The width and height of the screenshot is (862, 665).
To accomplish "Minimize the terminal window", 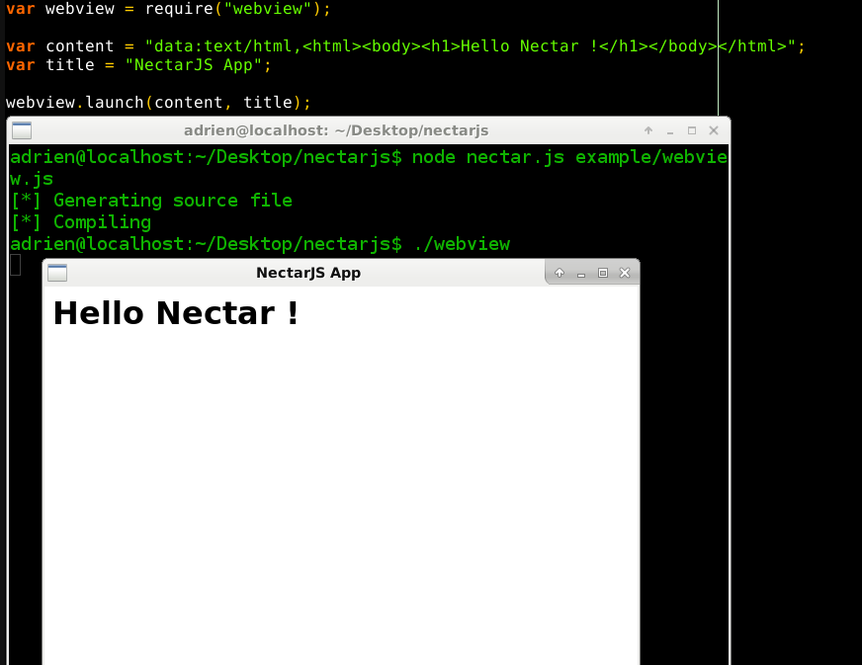I will click(669, 129).
